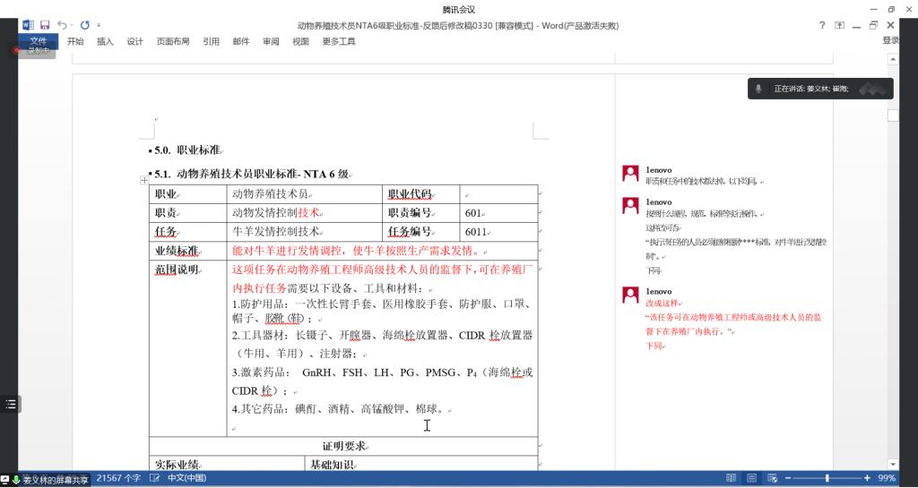Open the 页面布局 ribbon tab
The width and height of the screenshot is (918, 488).
(x=173, y=41)
